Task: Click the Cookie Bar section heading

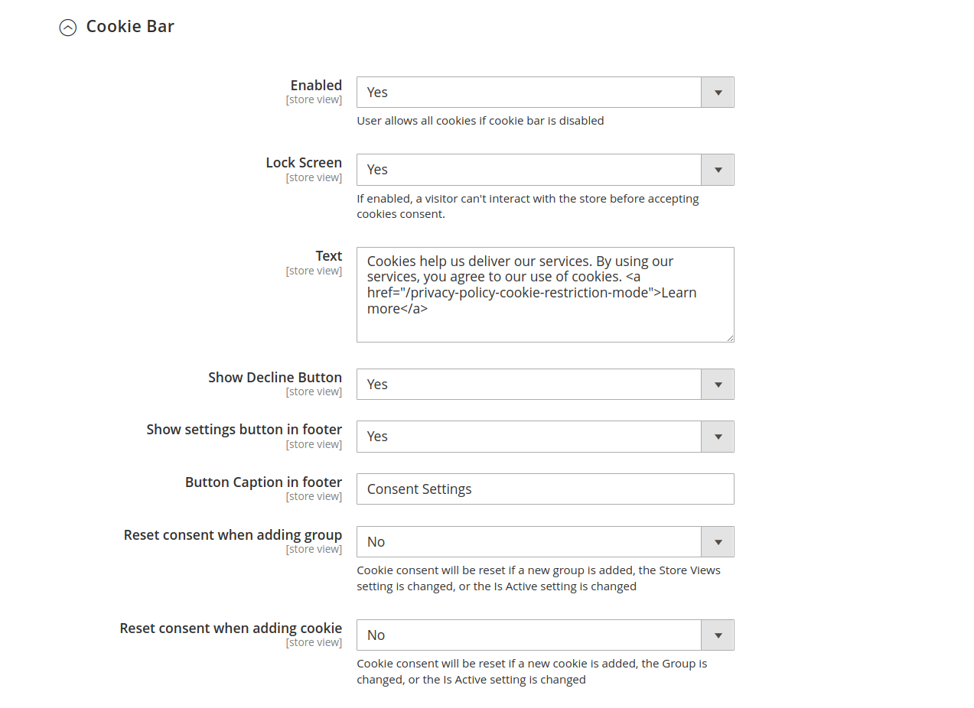Action: click(130, 26)
